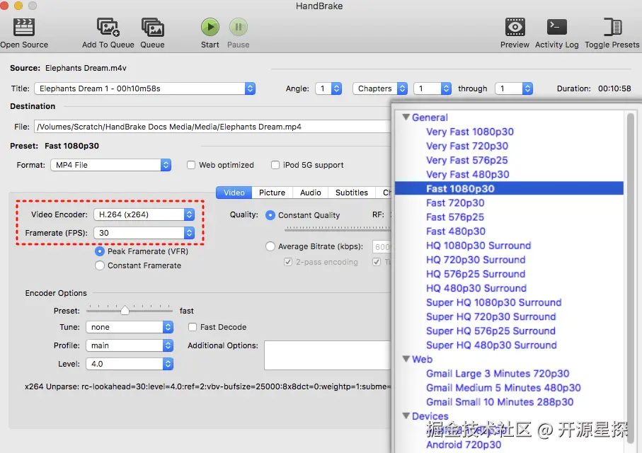Collapse the General presets group

coord(406,117)
